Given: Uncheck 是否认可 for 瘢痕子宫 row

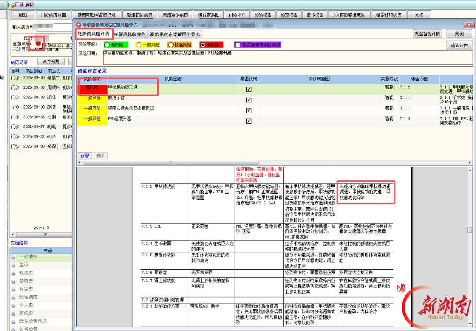Looking at the screenshot, I should [249, 100].
